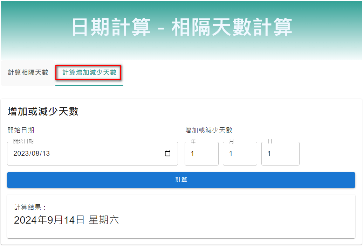Click inside the 日 input box

280,153
